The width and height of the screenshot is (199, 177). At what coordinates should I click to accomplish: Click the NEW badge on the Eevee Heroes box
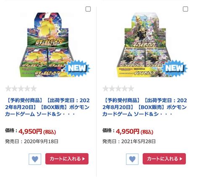point(175,68)
